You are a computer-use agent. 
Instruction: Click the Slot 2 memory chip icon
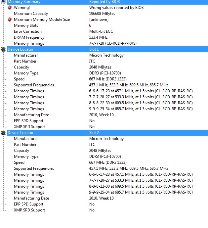point(3,133)
